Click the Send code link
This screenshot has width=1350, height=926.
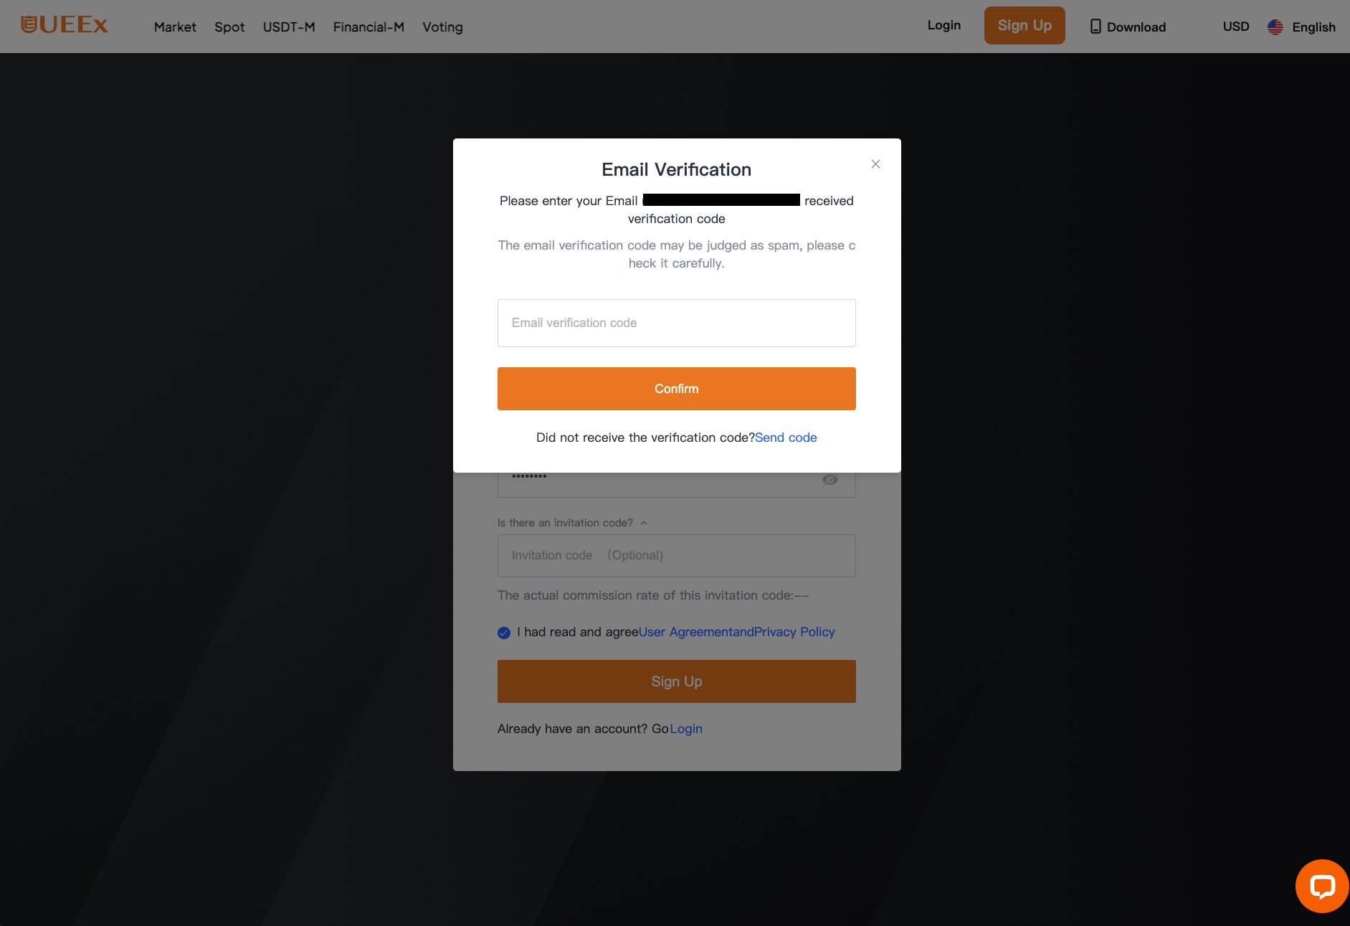(x=786, y=438)
